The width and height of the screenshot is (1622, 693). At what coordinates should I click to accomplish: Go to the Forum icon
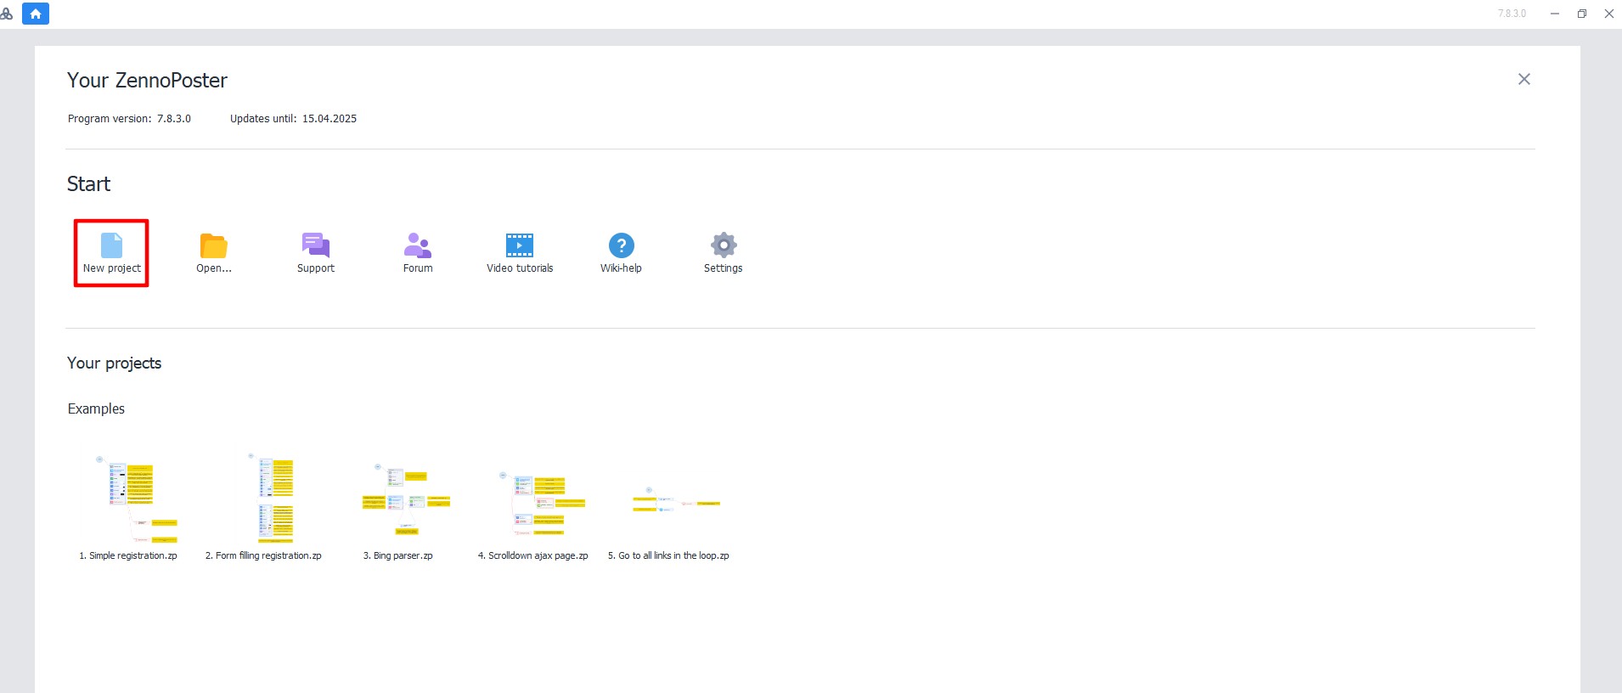(x=418, y=245)
